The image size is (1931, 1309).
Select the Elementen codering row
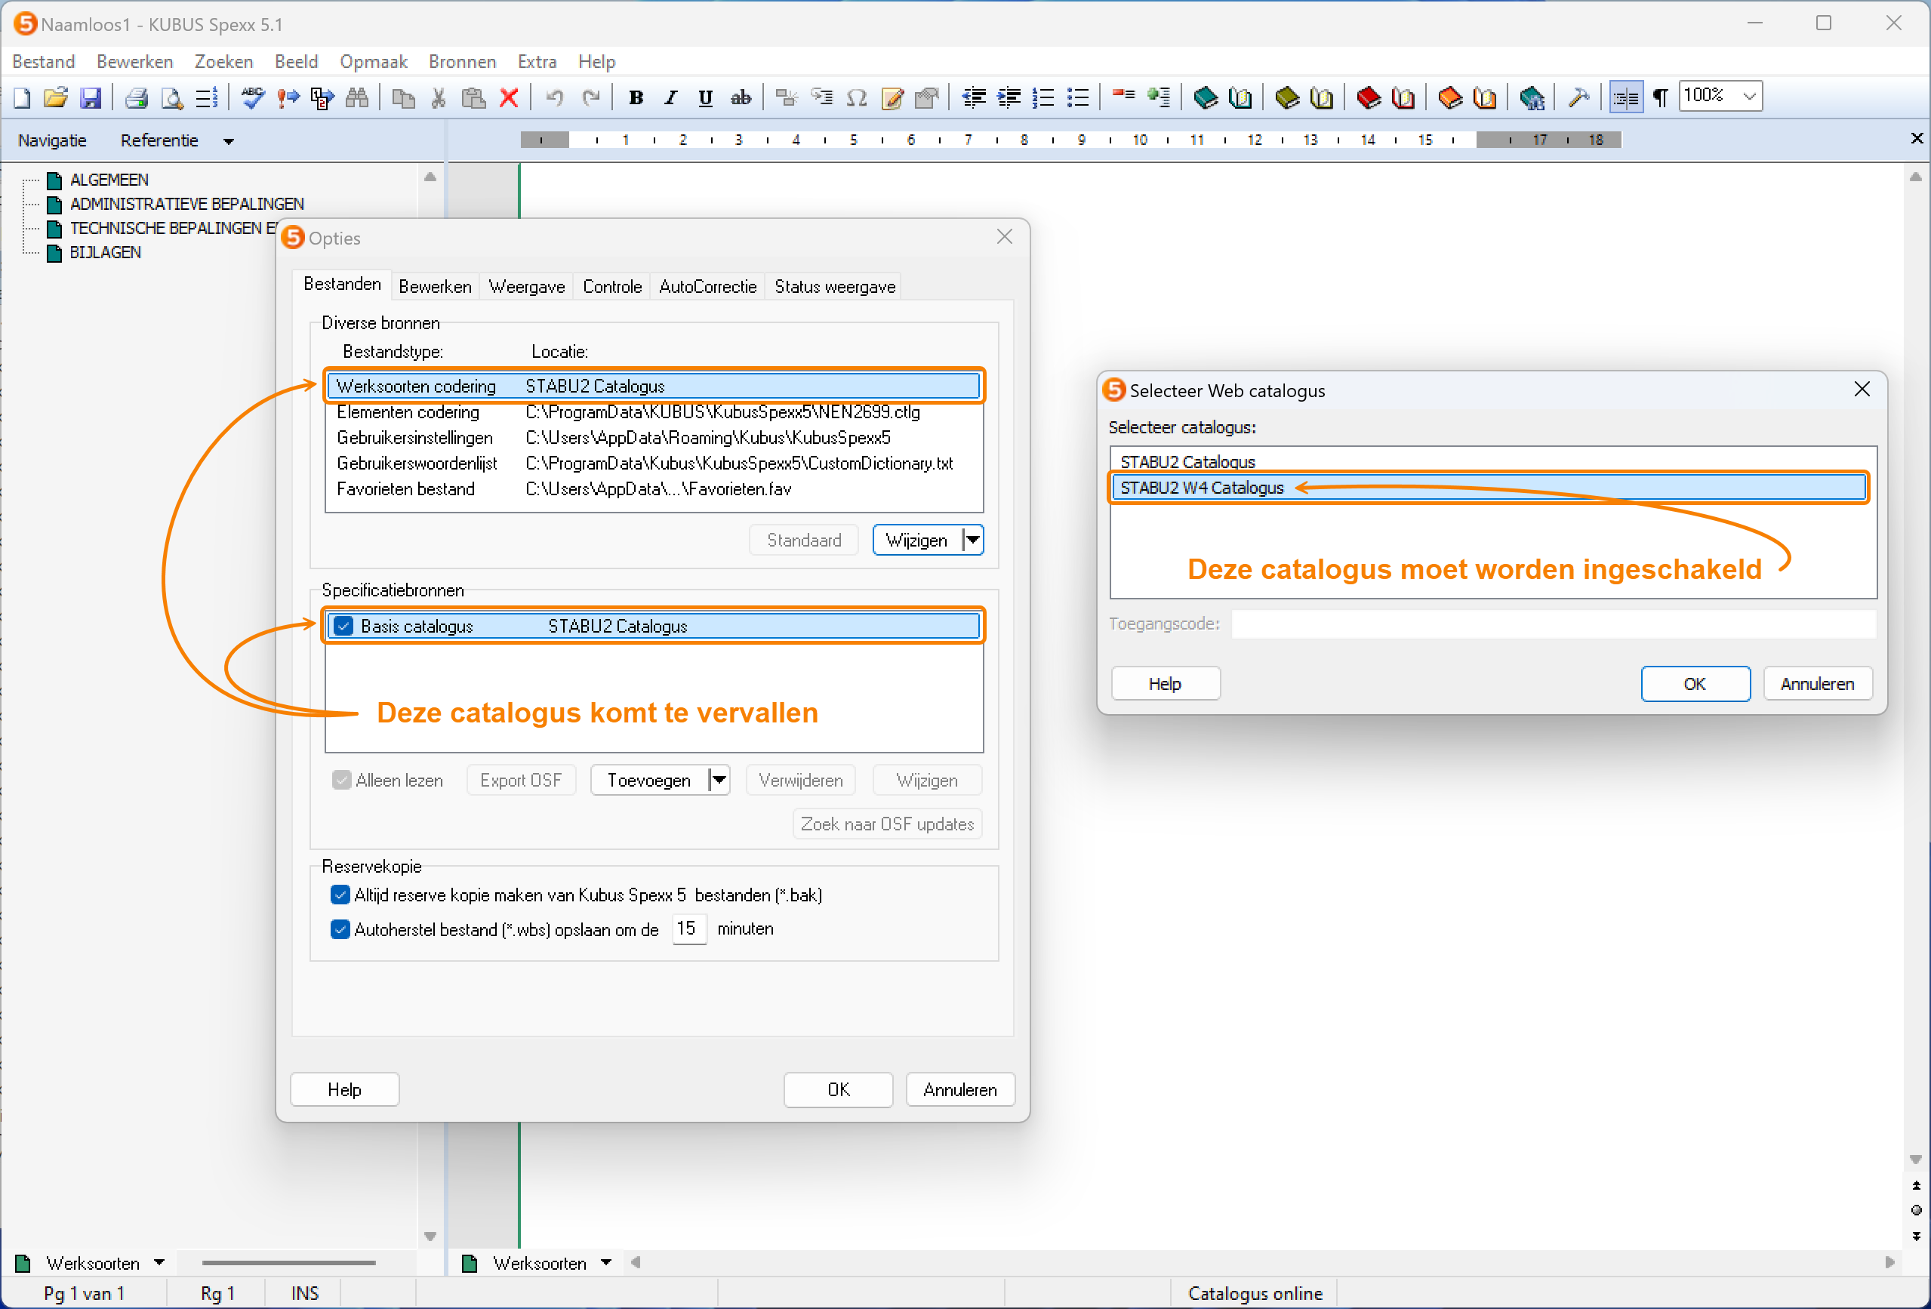coord(653,412)
